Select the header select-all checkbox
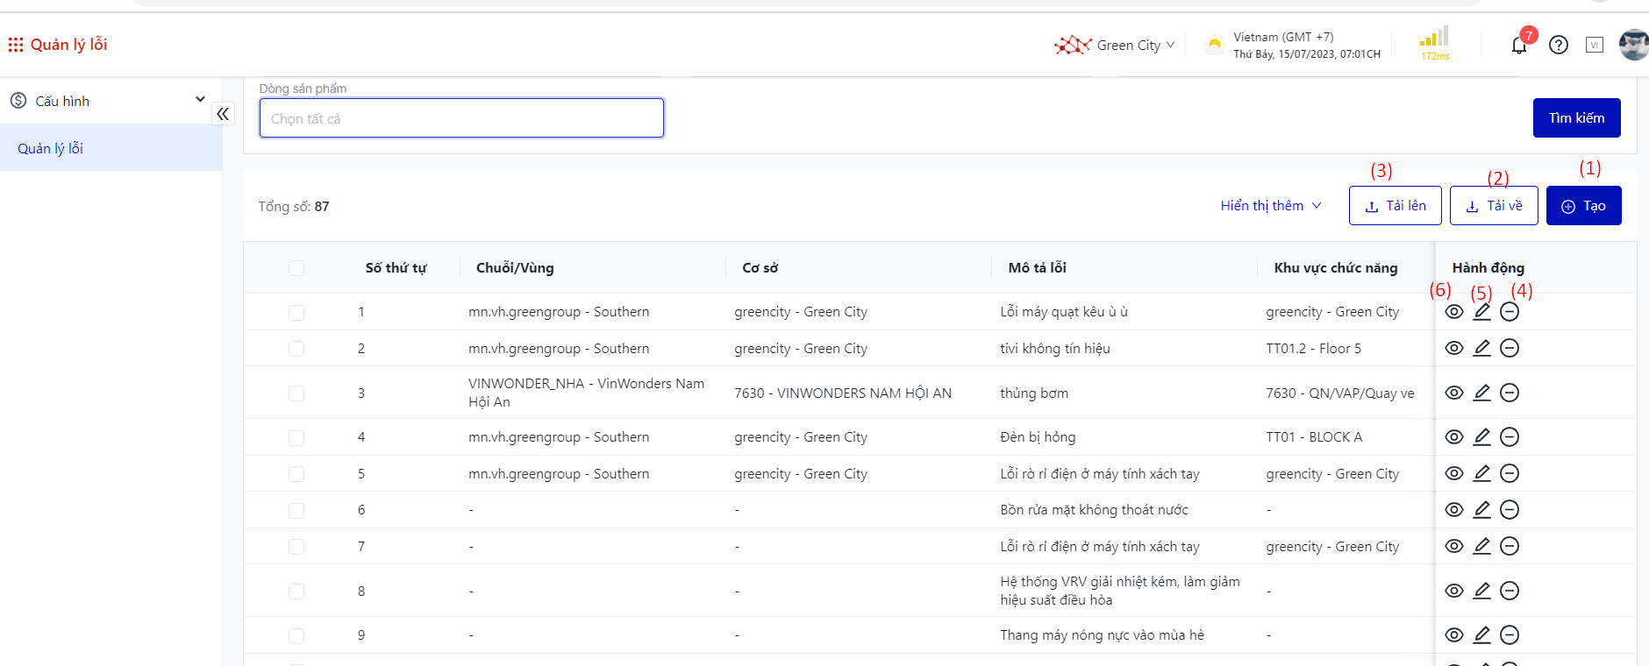1649x666 pixels. coord(296,268)
